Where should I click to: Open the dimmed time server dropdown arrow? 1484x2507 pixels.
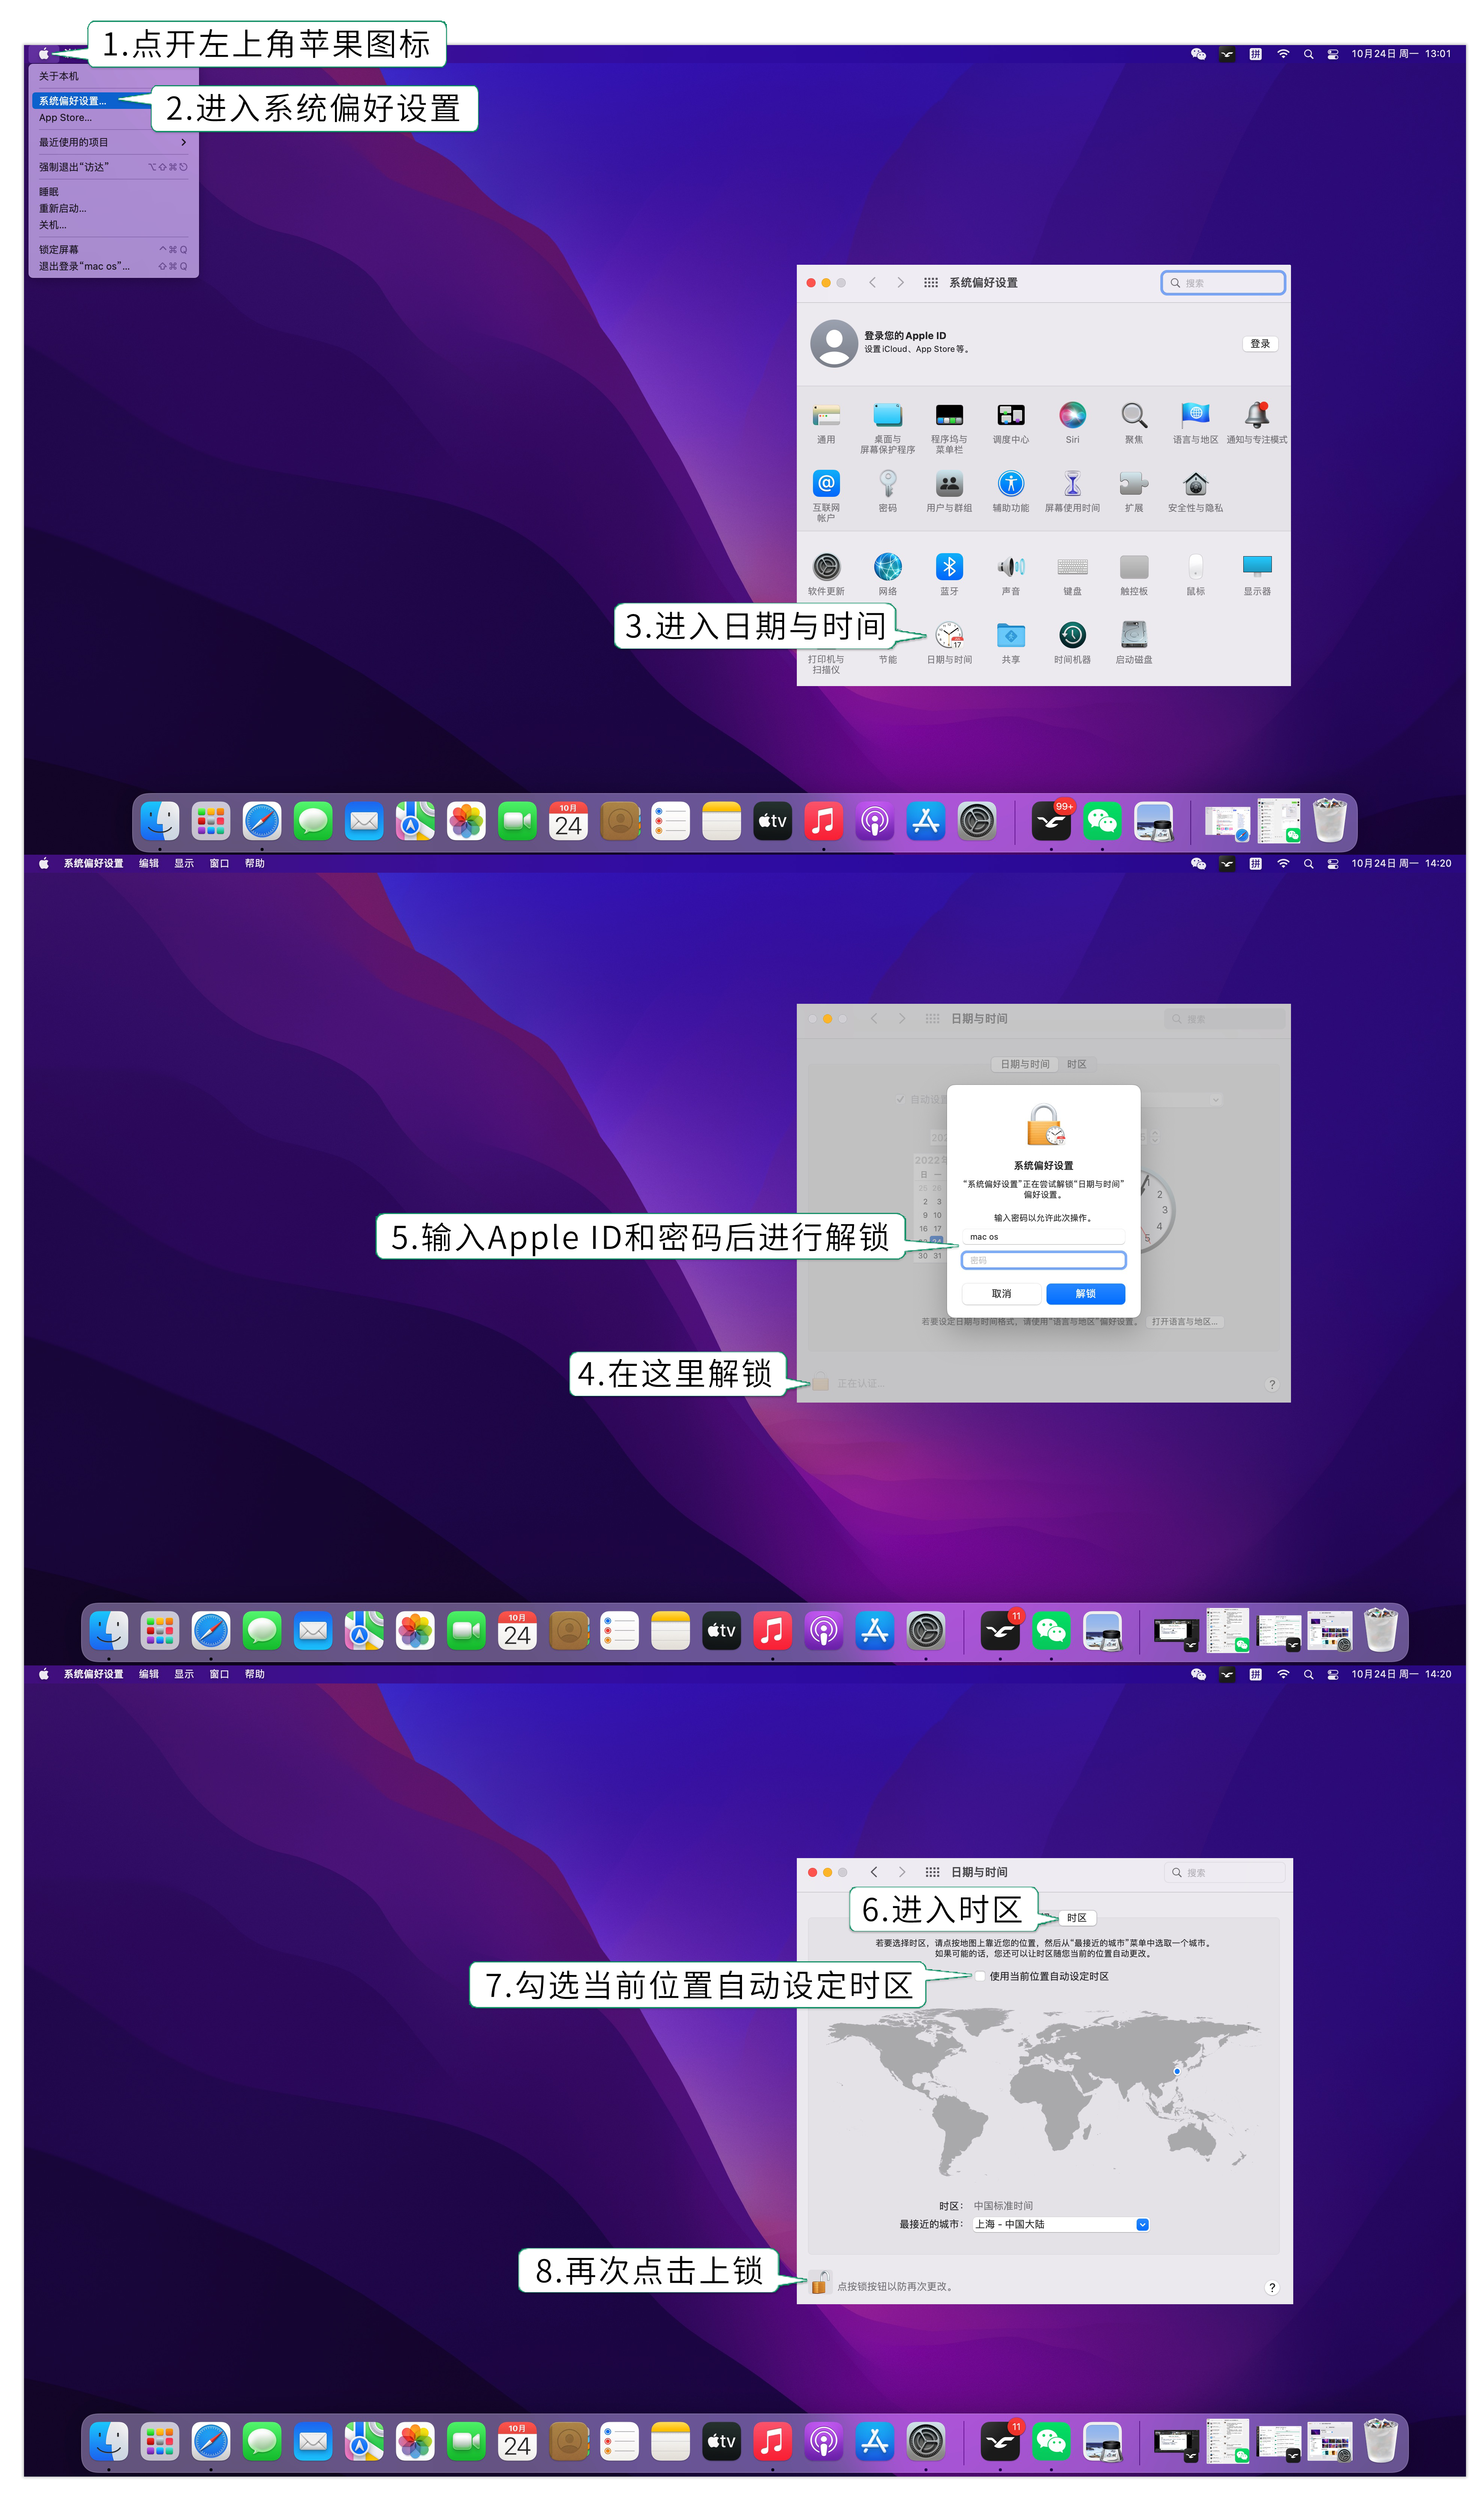coord(1216,1099)
